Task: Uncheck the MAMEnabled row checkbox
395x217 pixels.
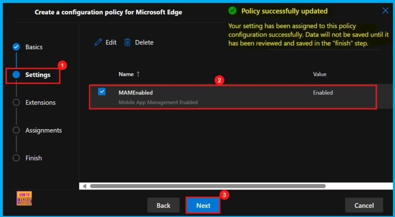Action: pos(102,92)
